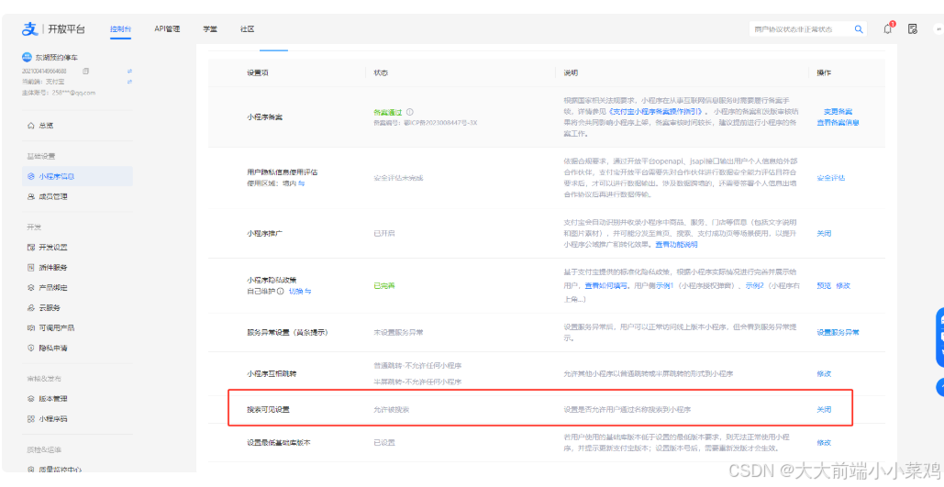The height and width of the screenshot is (487, 944).
Task: Click the 允许被搜索 status text
Action: 392,409
